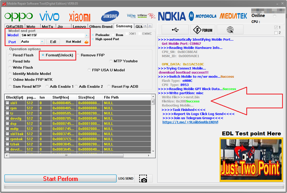
Task: Check the rpm partition row checkbox
Action: click(x=7, y=108)
